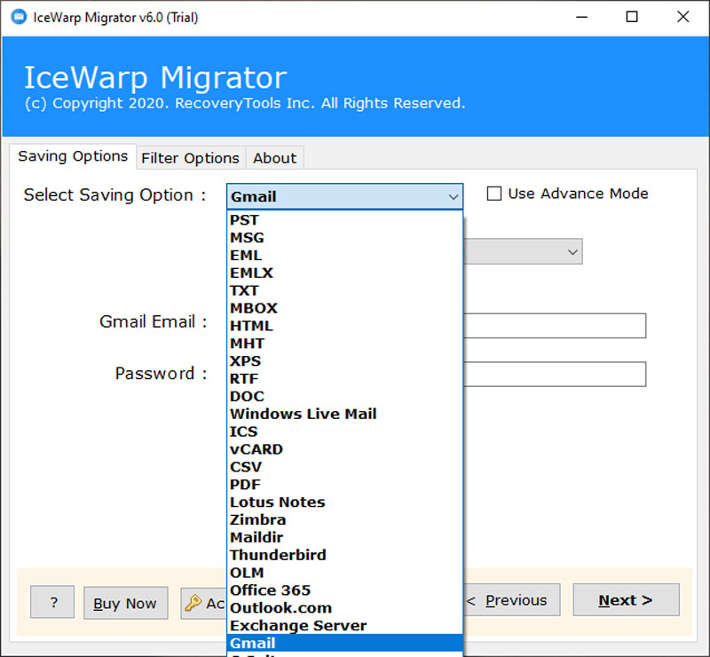Choose Lotus Notes in the list
Image resolution: width=710 pixels, height=657 pixels.
pyautogui.click(x=344, y=503)
